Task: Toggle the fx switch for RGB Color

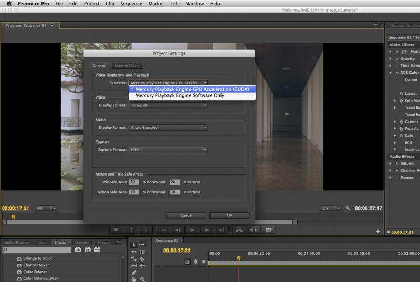Action: (x=397, y=73)
